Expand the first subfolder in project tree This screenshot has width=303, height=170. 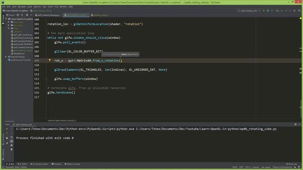pyautogui.click(x=9, y=22)
